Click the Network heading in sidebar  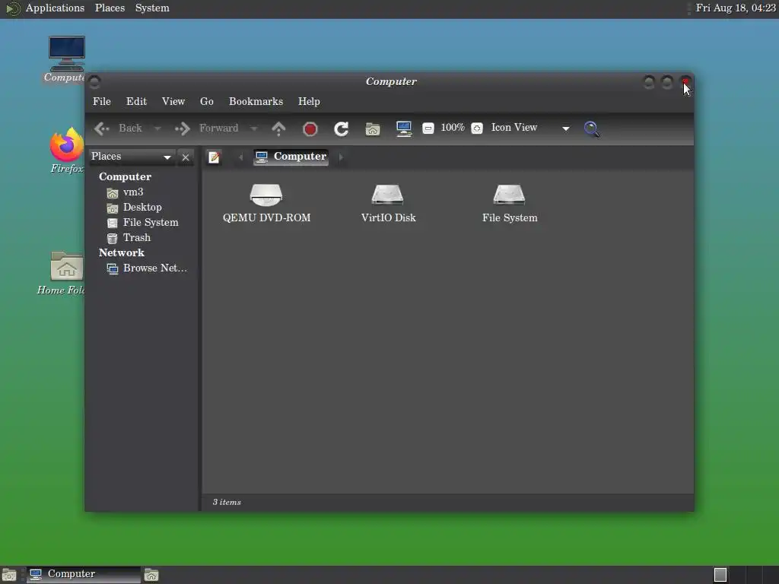tap(121, 252)
